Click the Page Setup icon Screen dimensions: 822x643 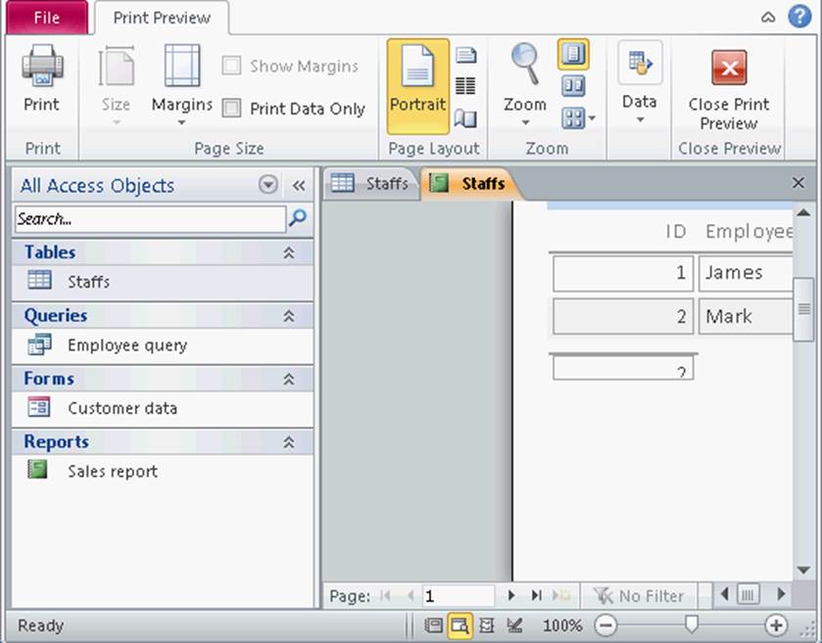tap(465, 118)
